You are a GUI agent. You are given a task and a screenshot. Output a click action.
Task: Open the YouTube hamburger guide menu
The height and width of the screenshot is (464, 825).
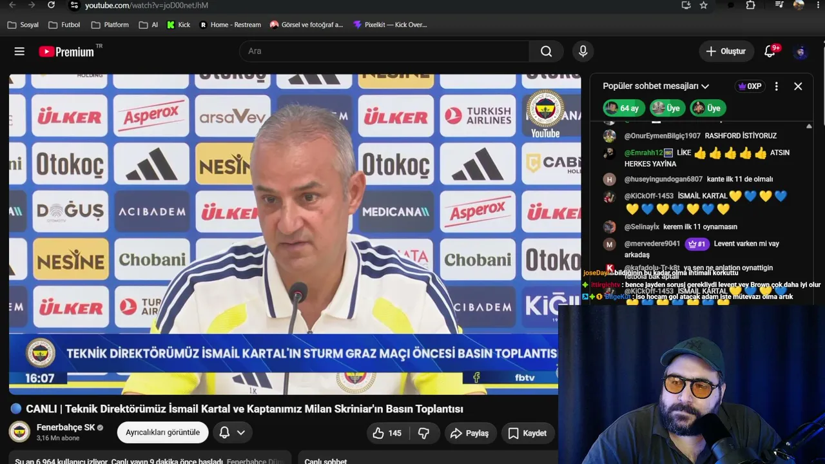[x=19, y=52]
